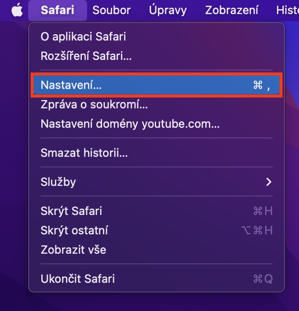Open the Apple menu
Image resolution: width=299 pixels, height=311 pixels.
[x=17, y=10]
